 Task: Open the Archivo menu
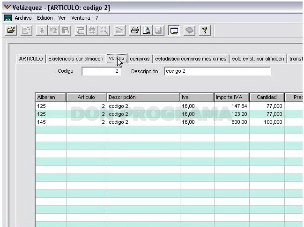point(23,18)
